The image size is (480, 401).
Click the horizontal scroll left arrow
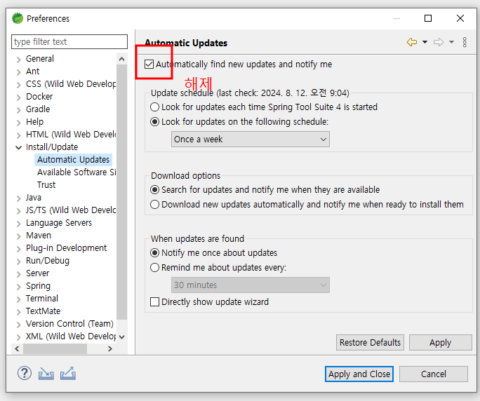click(x=17, y=348)
